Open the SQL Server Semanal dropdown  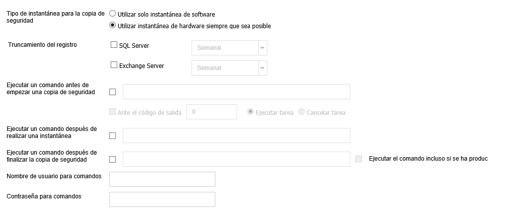coord(229,48)
